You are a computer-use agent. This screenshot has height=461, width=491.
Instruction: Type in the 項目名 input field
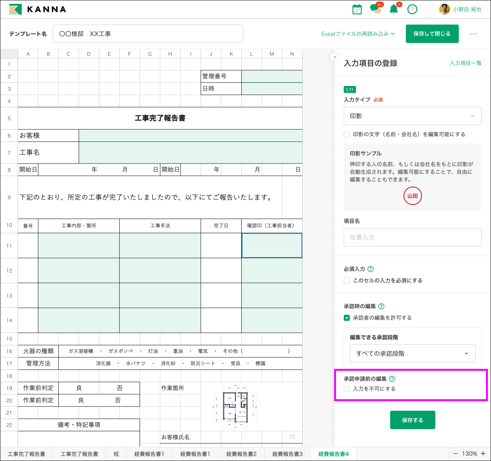pos(412,237)
